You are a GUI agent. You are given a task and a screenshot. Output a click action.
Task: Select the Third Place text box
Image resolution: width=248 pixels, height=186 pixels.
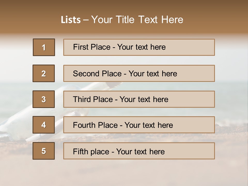(x=139, y=99)
